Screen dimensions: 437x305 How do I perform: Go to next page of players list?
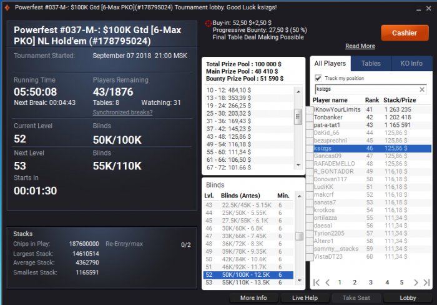click(x=416, y=282)
